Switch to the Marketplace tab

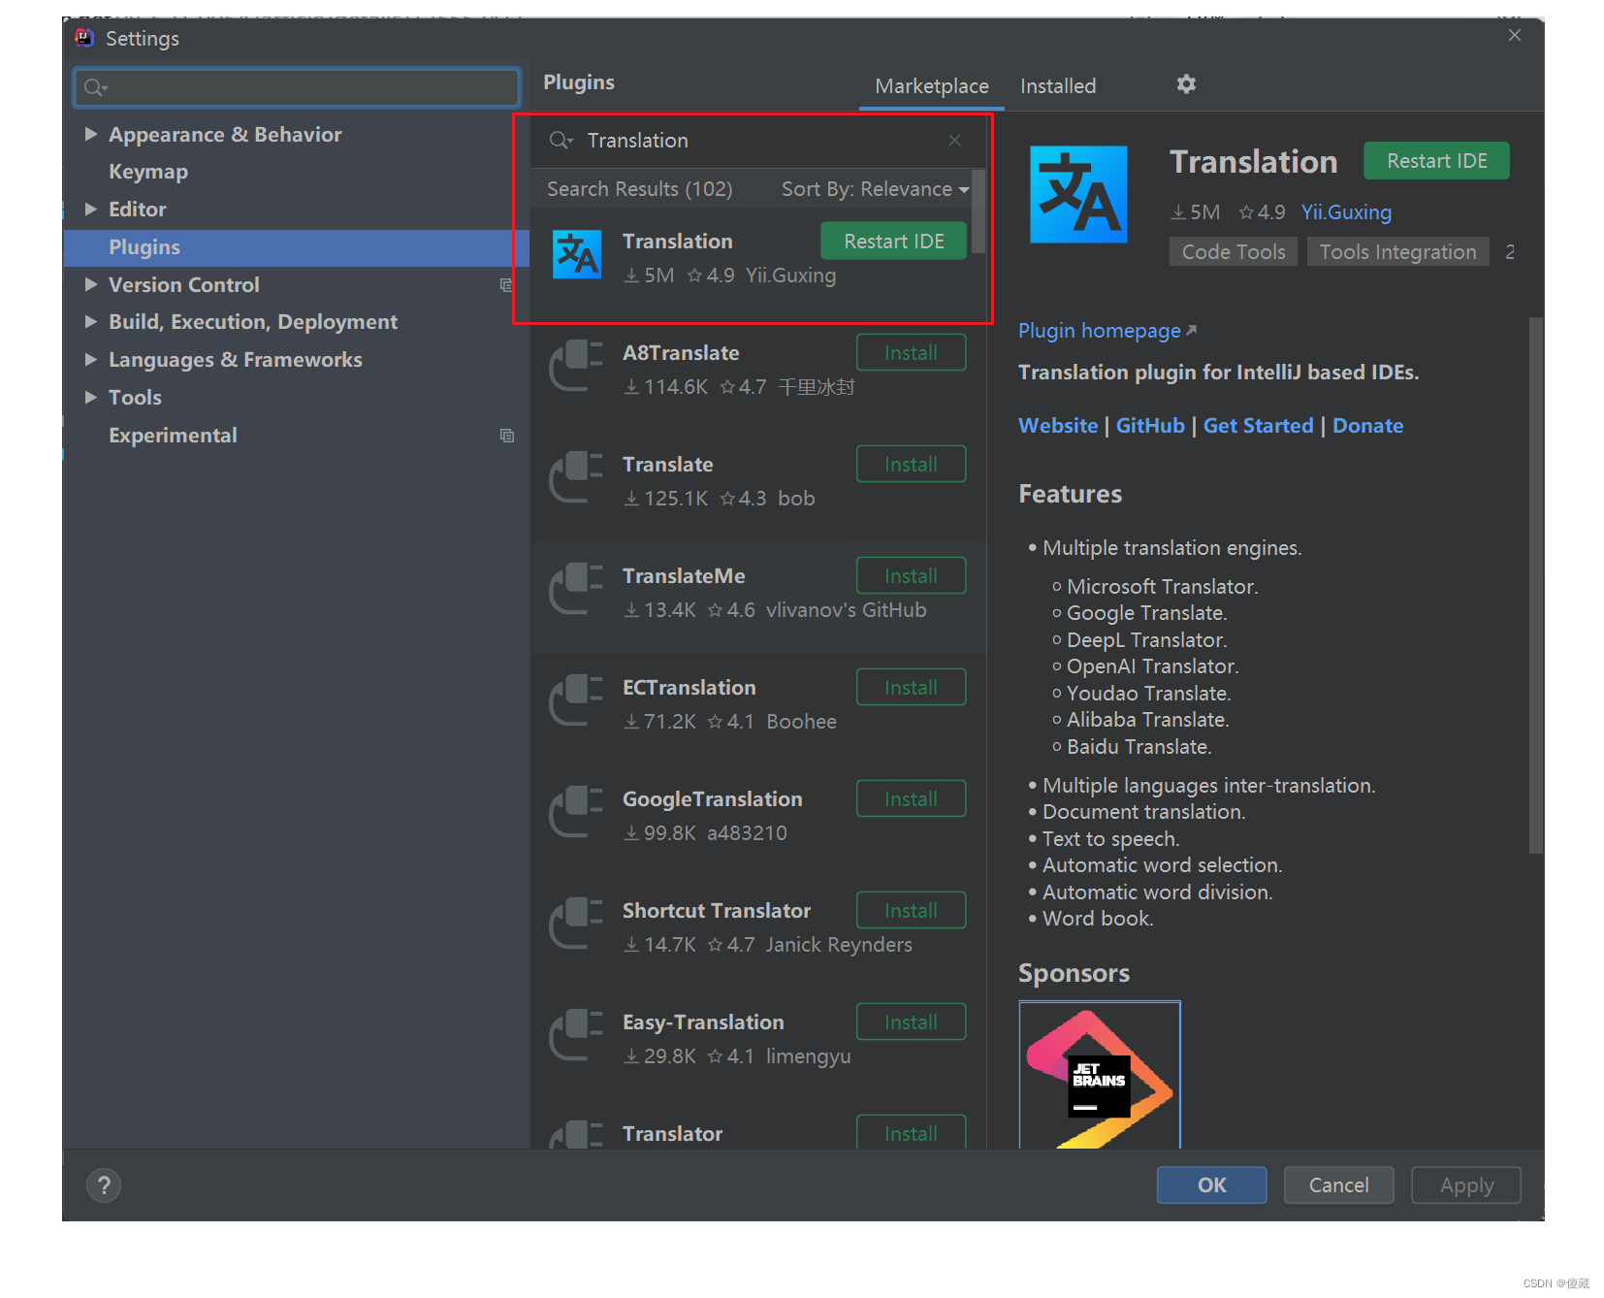[931, 86]
